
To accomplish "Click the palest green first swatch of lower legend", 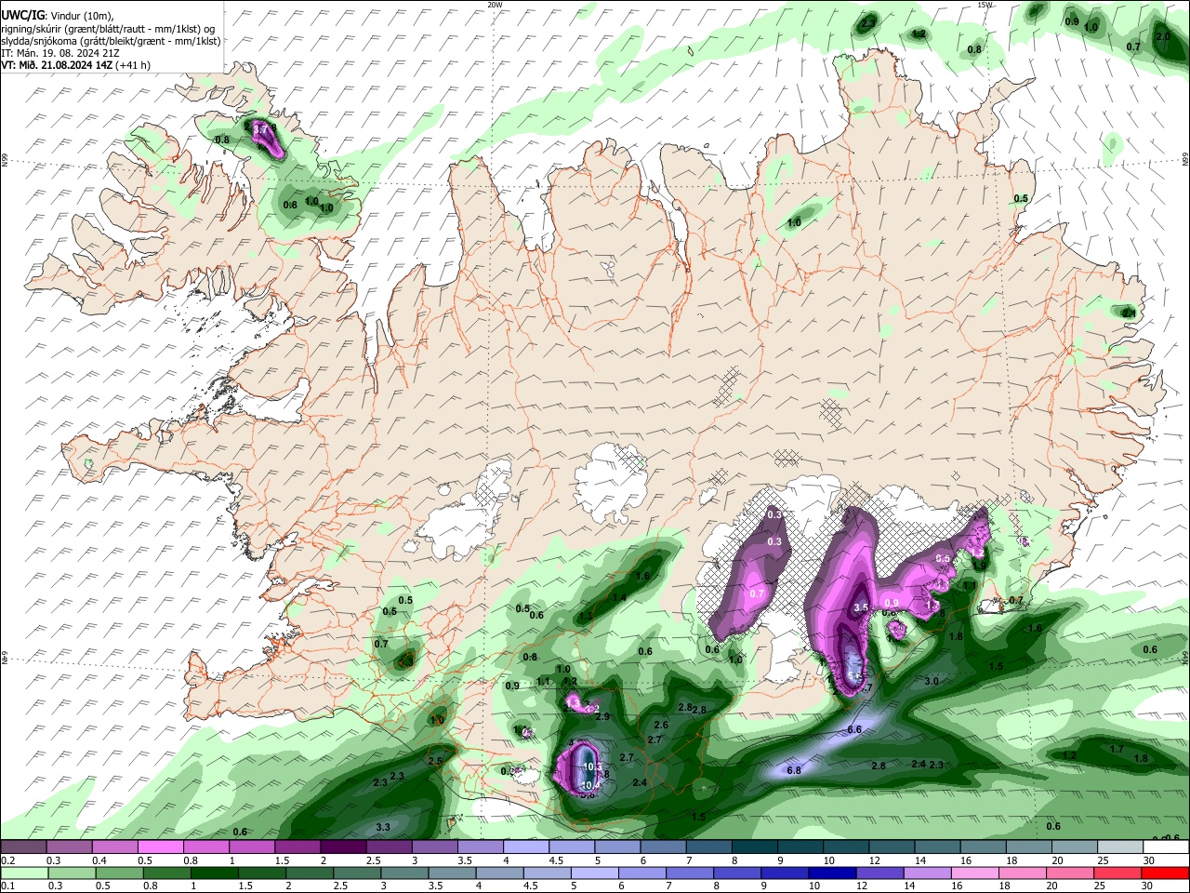I will pos(23,873).
